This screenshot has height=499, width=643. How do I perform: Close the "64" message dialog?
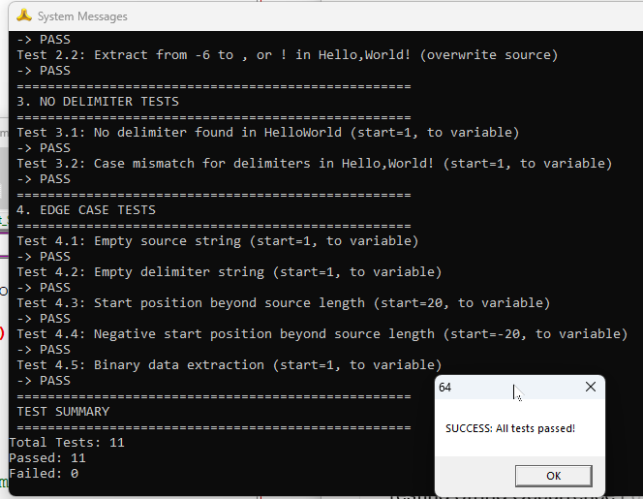point(590,388)
